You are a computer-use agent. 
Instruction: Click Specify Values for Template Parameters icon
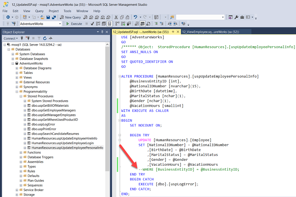coord(183,24)
